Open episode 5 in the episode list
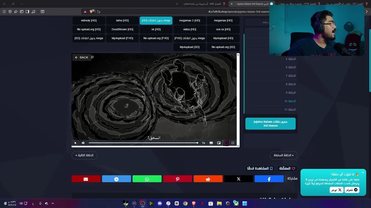The height and width of the screenshot is (208, 371). (x=290, y=59)
